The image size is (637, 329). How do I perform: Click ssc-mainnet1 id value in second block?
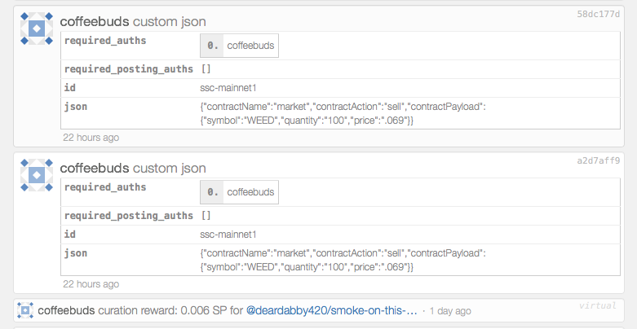tap(228, 235)
